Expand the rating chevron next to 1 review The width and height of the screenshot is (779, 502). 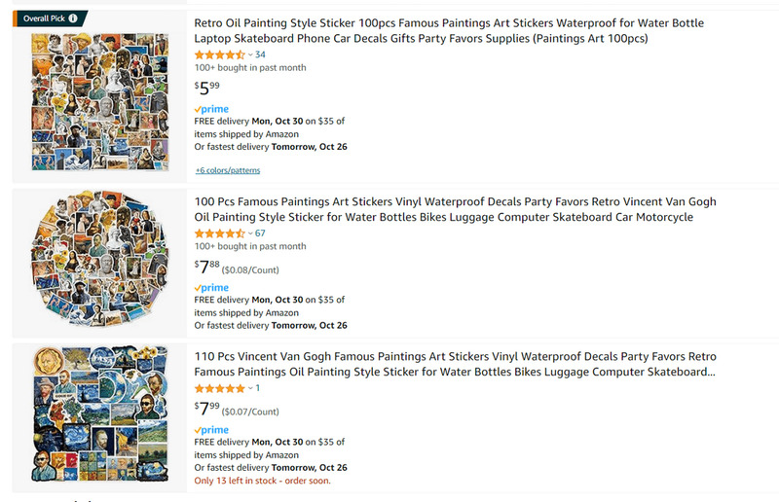(x=250, y=388)
